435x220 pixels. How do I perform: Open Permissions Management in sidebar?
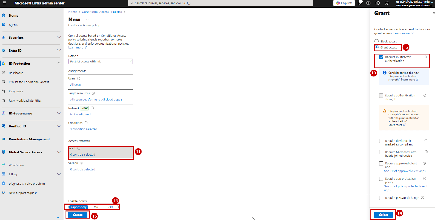[x=30, y=139]
